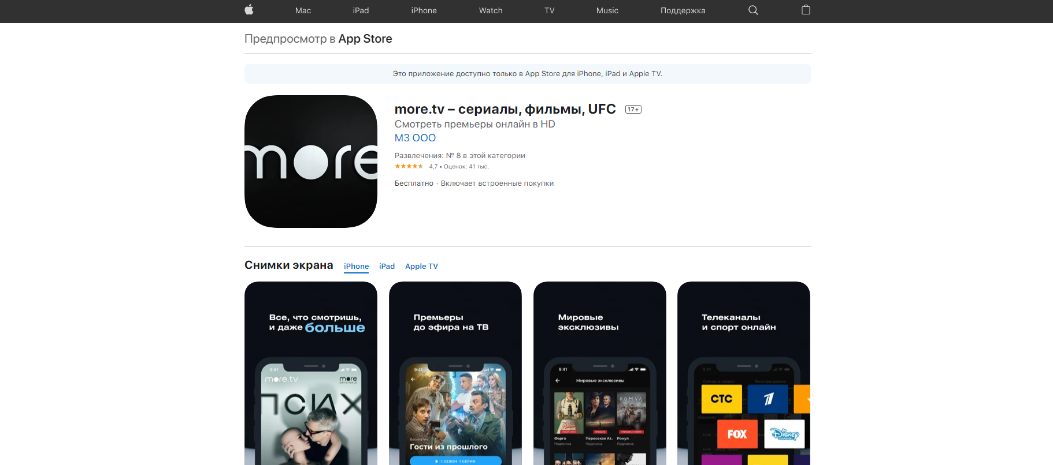Open the Поддержка menu item

click(683, 10)
